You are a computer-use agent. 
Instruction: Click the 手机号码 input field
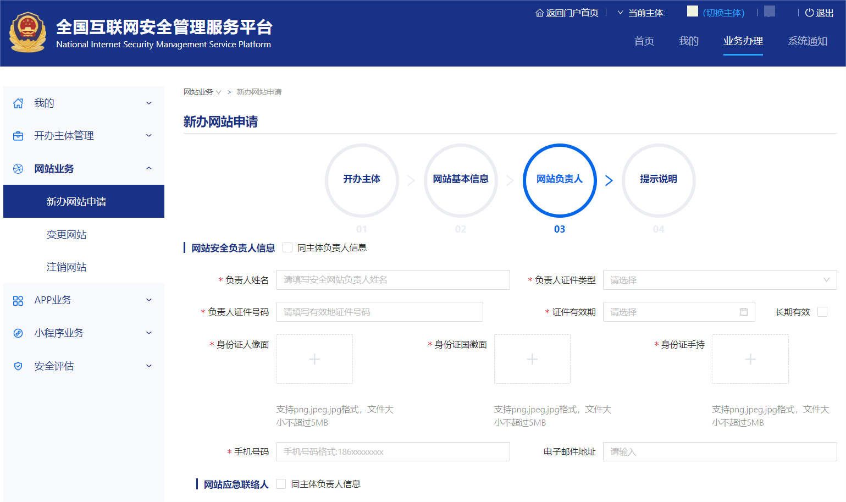click(x=392, y=451)
